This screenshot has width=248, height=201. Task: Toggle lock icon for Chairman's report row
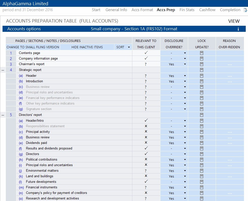tap(202, 64)
